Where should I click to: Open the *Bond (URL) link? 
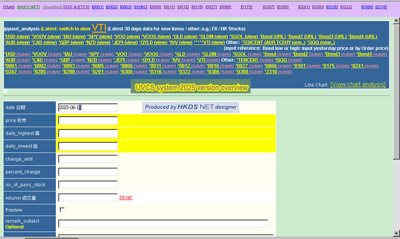[x=273, y=37]
